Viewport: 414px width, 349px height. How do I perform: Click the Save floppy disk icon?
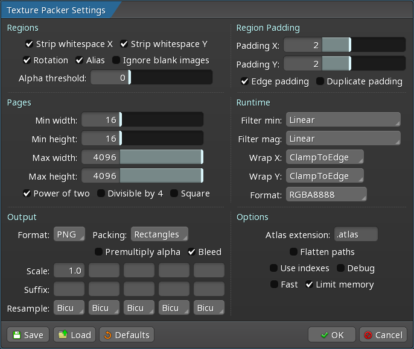point(16,335)
